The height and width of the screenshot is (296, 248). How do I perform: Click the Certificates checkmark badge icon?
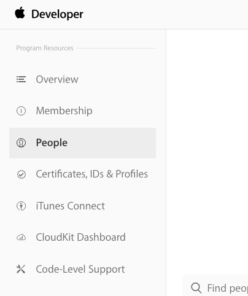pos(21,174)
